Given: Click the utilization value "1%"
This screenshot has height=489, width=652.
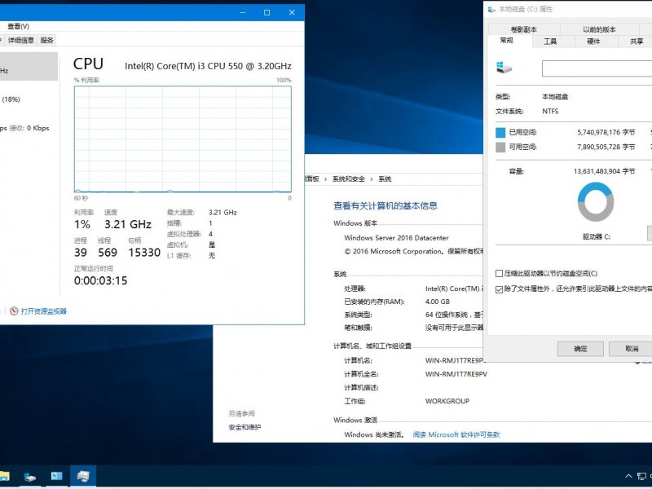Looking at the screenshot, I should (82, 225).
